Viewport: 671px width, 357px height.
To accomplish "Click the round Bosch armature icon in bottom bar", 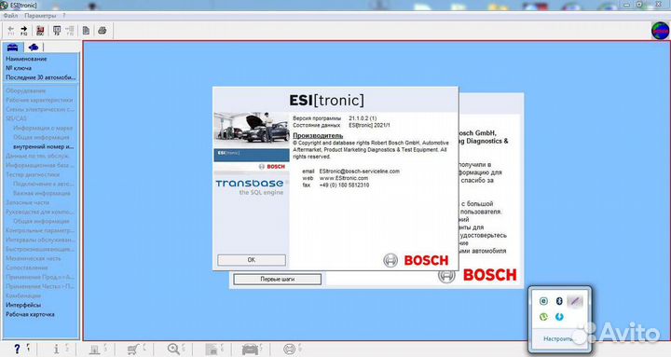I will [290, 350].
